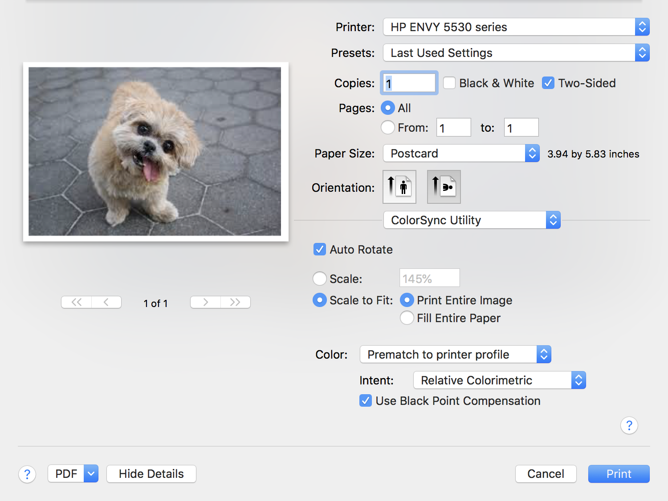Disable Auto Rotate checkbox
Image resolution: width=668 pixels, height=501 pixels.
[320, 250]
